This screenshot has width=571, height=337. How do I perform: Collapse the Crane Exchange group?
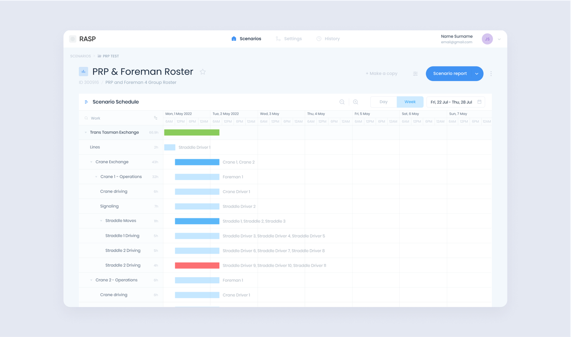[x=91, y=162]
